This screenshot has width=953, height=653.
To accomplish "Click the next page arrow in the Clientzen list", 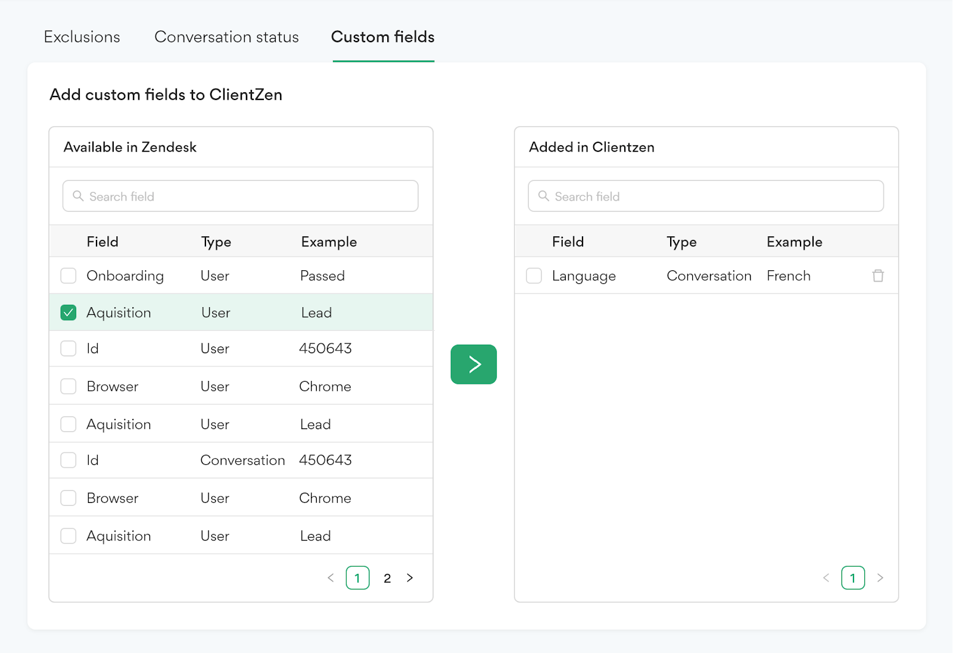I will (x=880, y=578).
